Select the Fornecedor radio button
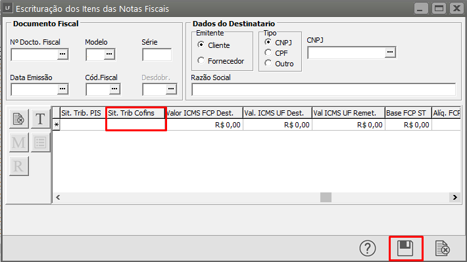The image size is (467, 262). click(201, 60)
